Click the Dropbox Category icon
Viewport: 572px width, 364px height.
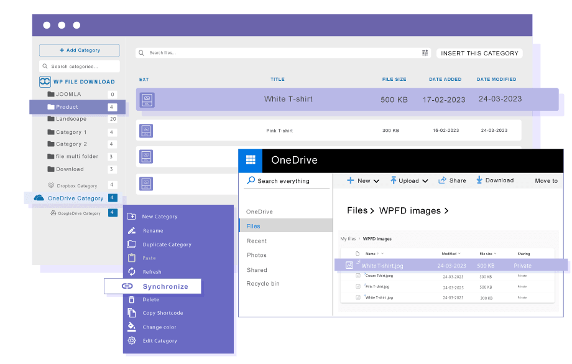point(51,185)
